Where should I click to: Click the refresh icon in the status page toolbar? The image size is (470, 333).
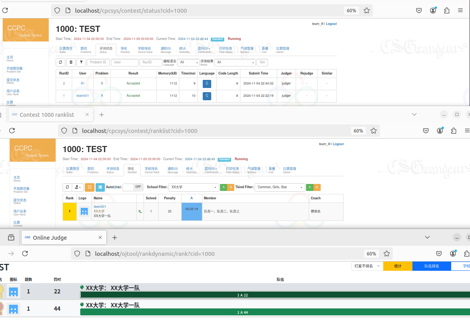tap(60, 62)
